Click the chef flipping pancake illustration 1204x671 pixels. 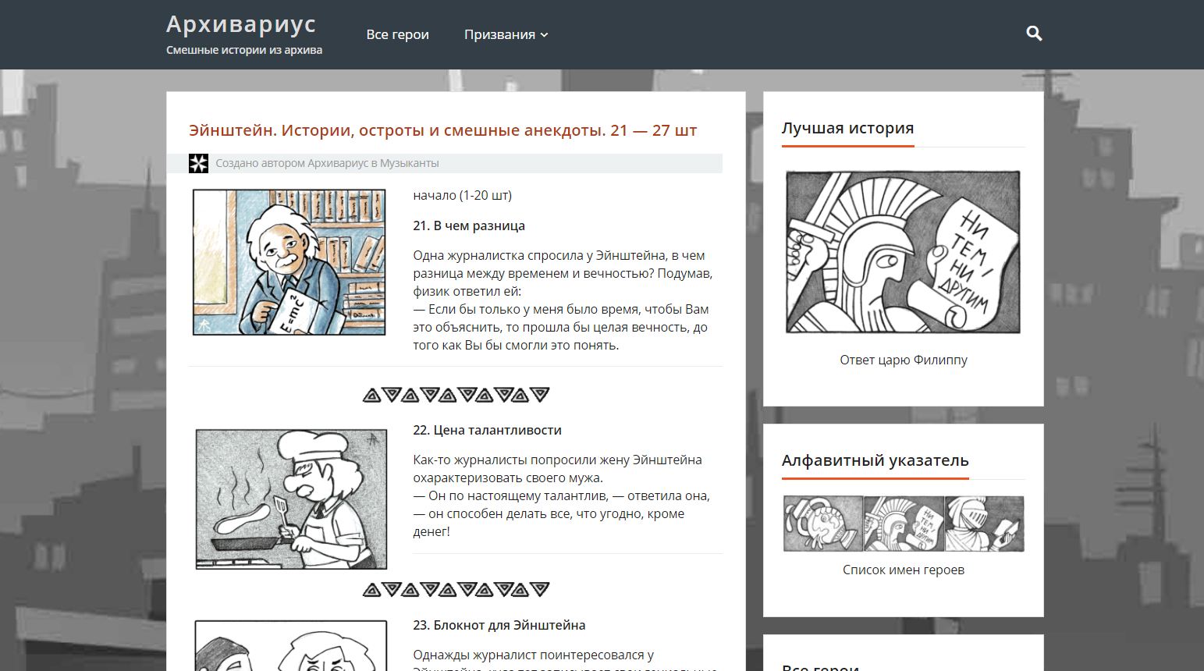click(x=291, y=499)
